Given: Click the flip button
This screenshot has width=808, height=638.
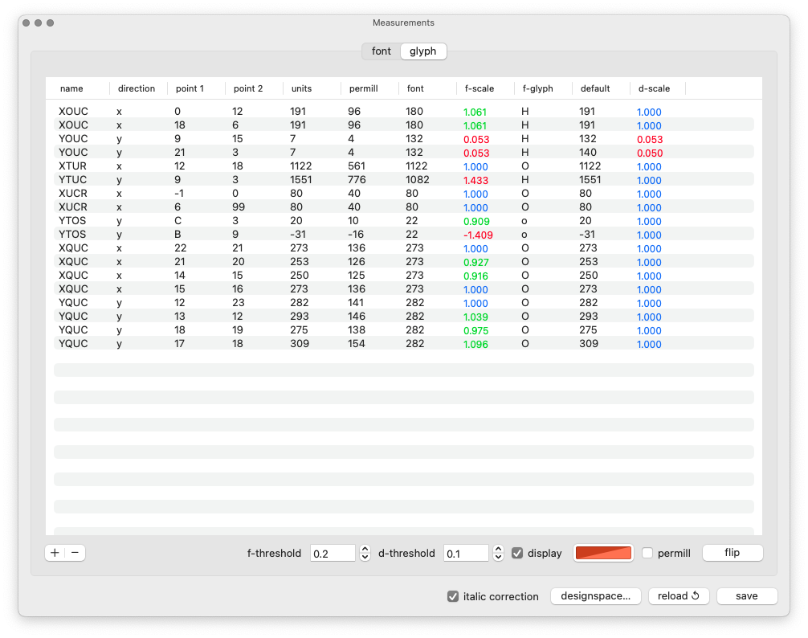Looking at the screenshot, I should 732,553.
